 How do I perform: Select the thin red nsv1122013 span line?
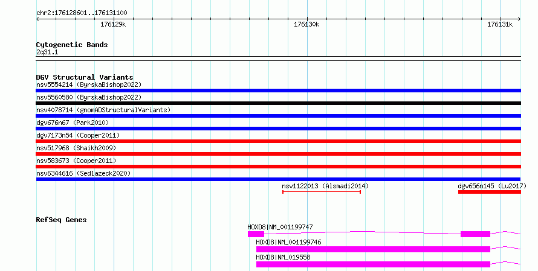pyautogui.click(x=322, y=192)
